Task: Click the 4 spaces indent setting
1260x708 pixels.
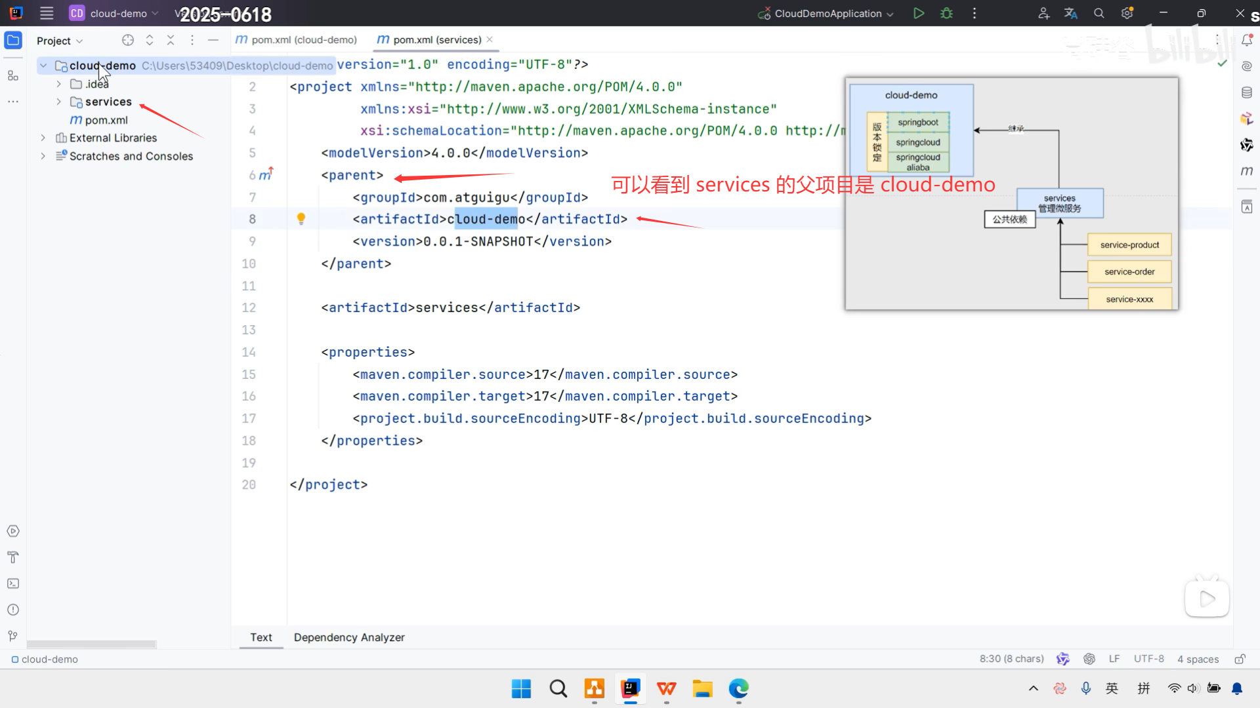Action: [x=1198, y=659]
